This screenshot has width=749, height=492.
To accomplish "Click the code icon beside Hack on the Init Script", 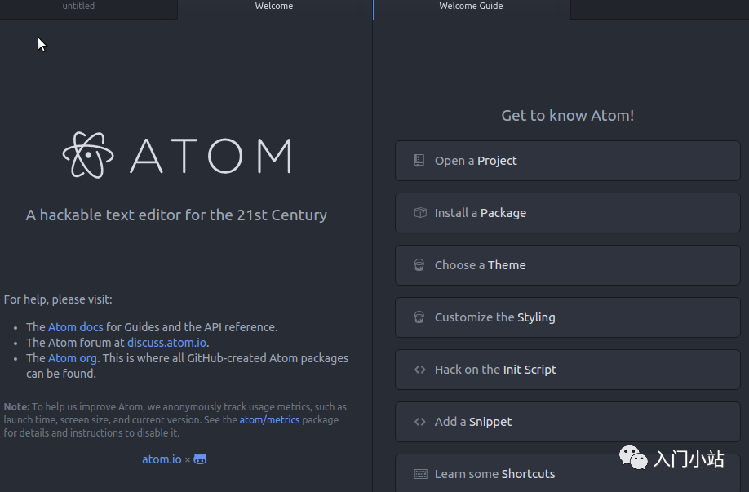I will pyautogui.click(x=420, y=370).
